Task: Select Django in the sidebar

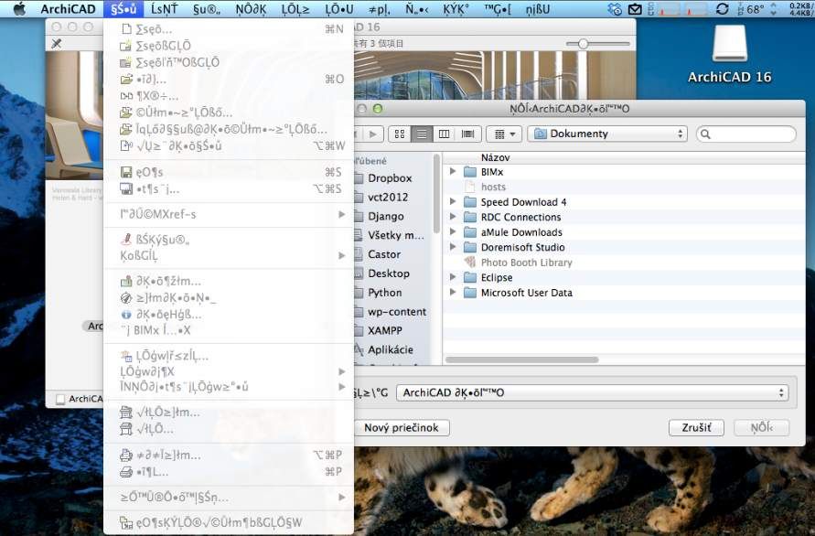Action: (x=386, y=216)
